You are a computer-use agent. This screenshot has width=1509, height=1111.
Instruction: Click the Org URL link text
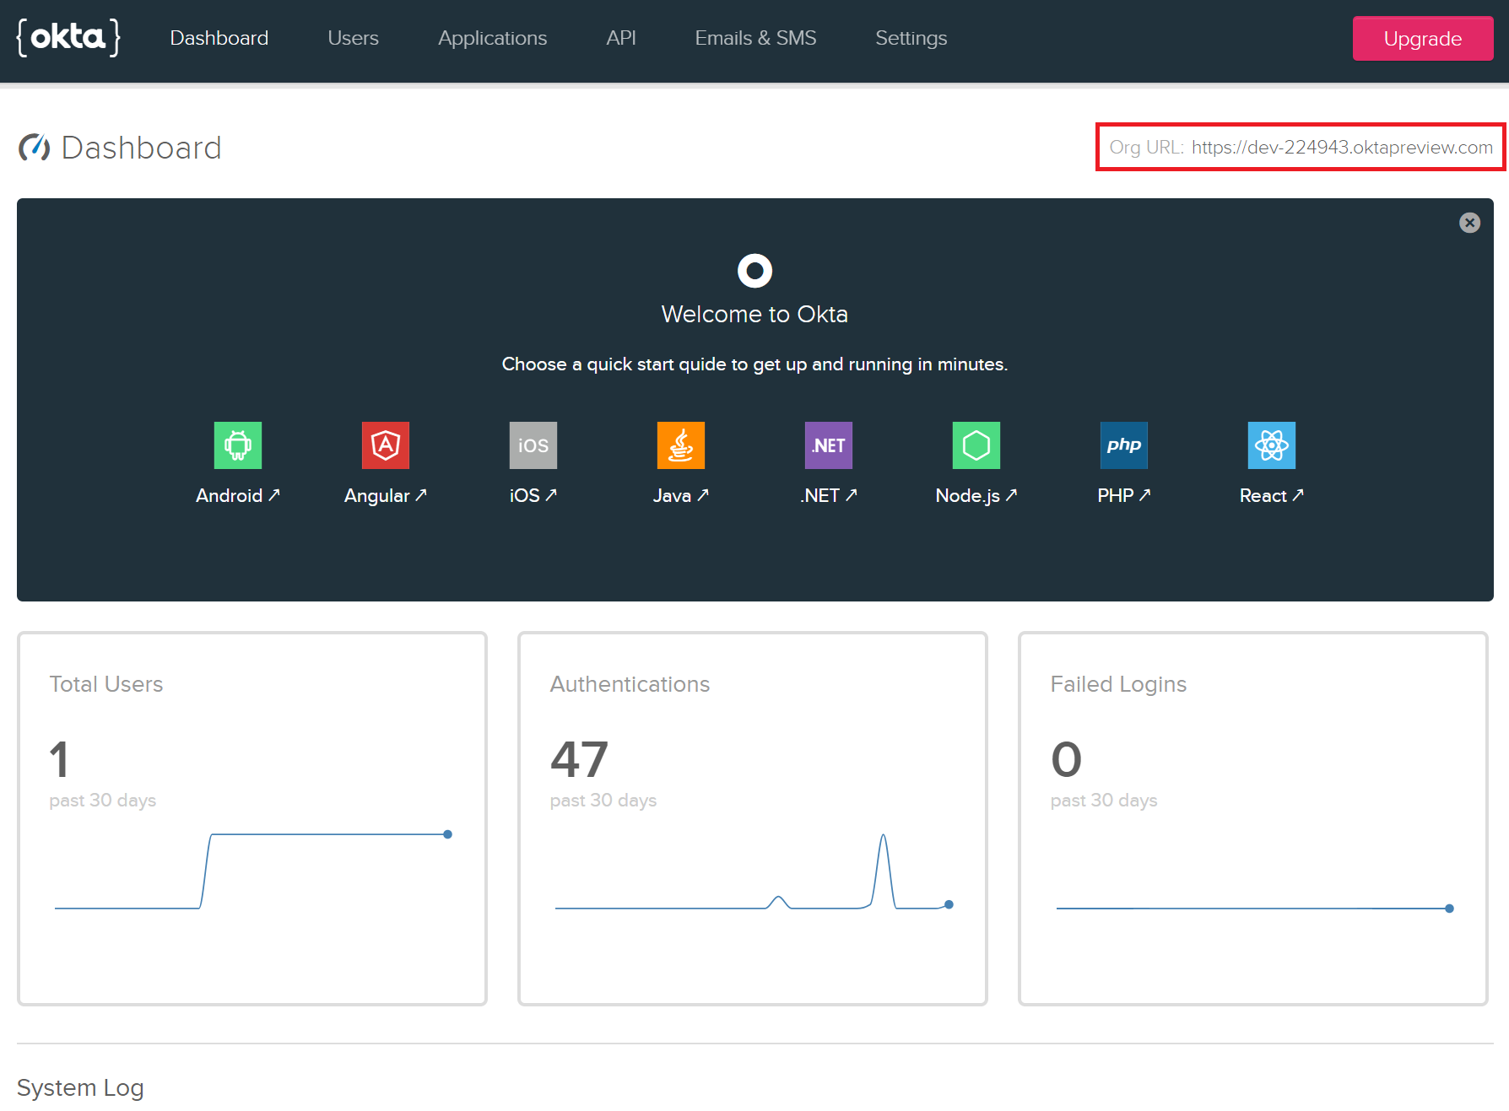[1341, 148]
